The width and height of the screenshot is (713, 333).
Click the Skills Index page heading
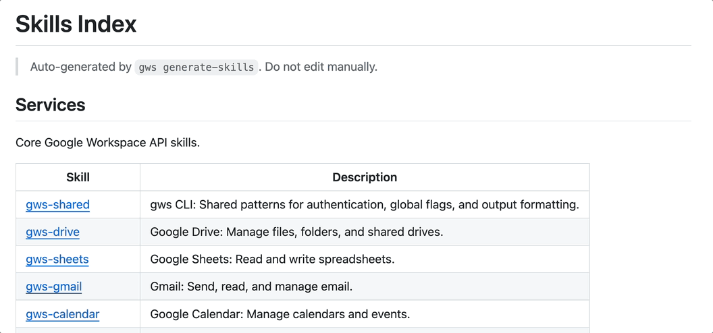(76, 24)
